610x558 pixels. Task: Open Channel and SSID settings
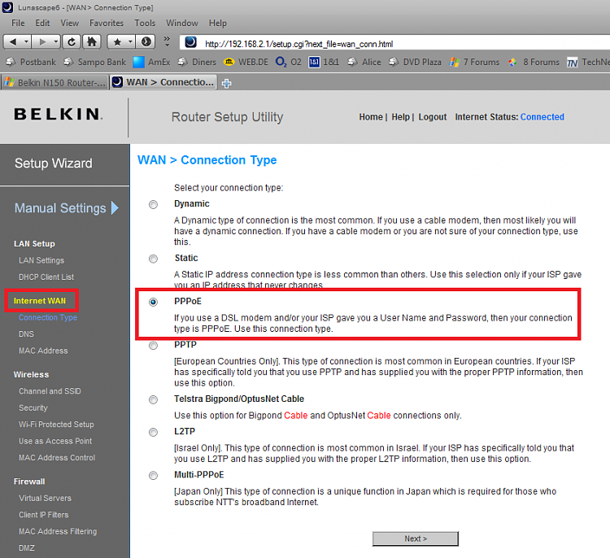coord(50,391)
